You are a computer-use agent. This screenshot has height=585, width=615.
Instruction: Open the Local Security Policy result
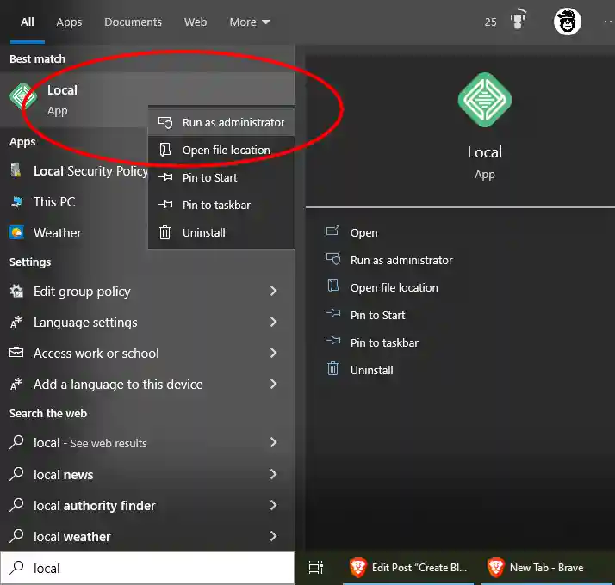(x=74, y=171)
